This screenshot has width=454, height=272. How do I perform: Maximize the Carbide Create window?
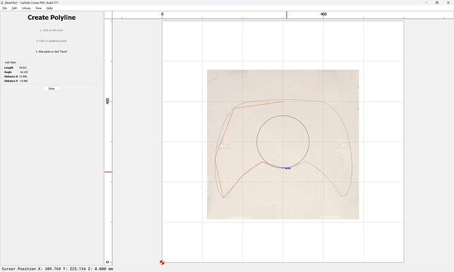tap(438, 3)
